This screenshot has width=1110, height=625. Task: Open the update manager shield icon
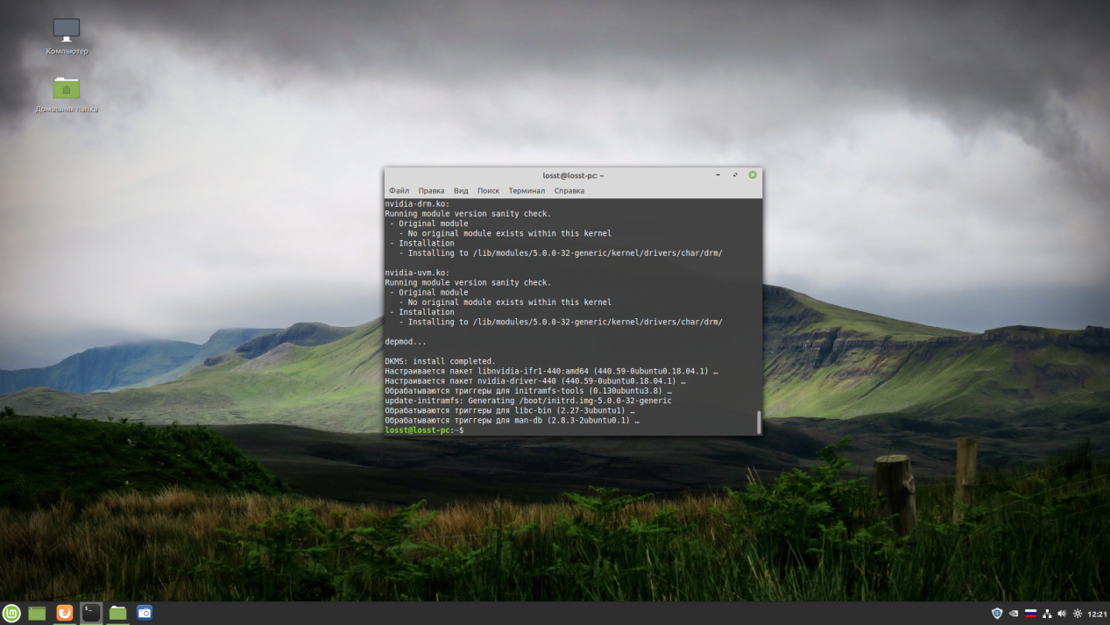point(997,614)
